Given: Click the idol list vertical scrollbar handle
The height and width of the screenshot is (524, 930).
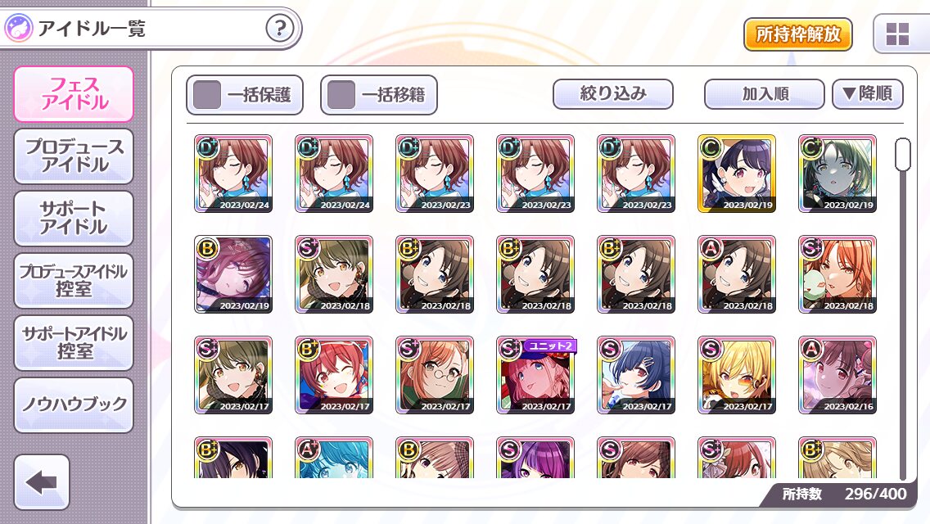Looking at the screenshot, I should [903, 154].
